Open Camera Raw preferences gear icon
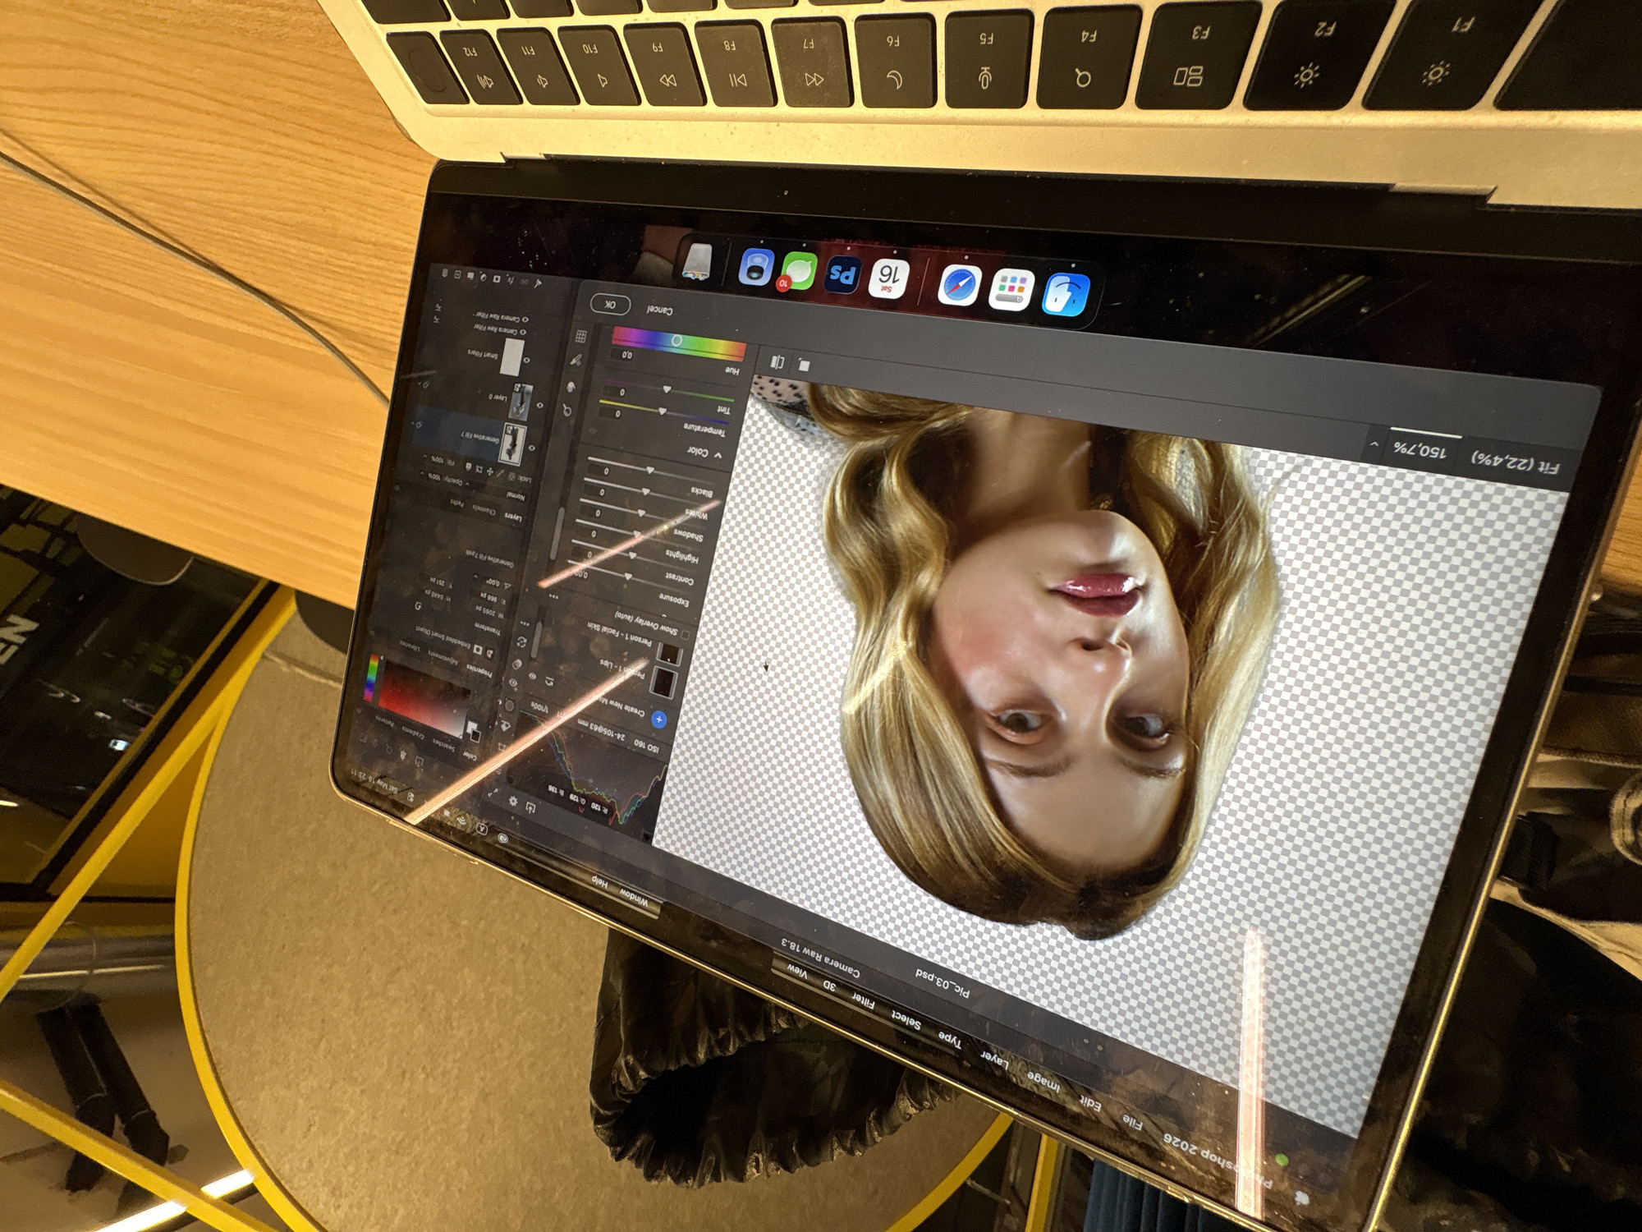The width and height of the screenshot is (1642, 1232). click(x=514, y=801)
